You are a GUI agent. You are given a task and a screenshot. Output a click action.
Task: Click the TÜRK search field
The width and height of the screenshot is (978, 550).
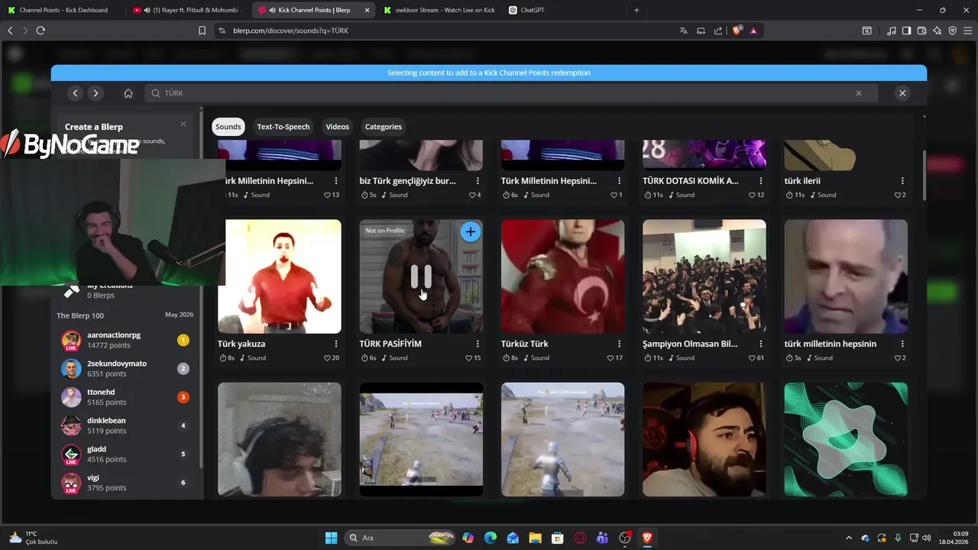click(510, 93)
